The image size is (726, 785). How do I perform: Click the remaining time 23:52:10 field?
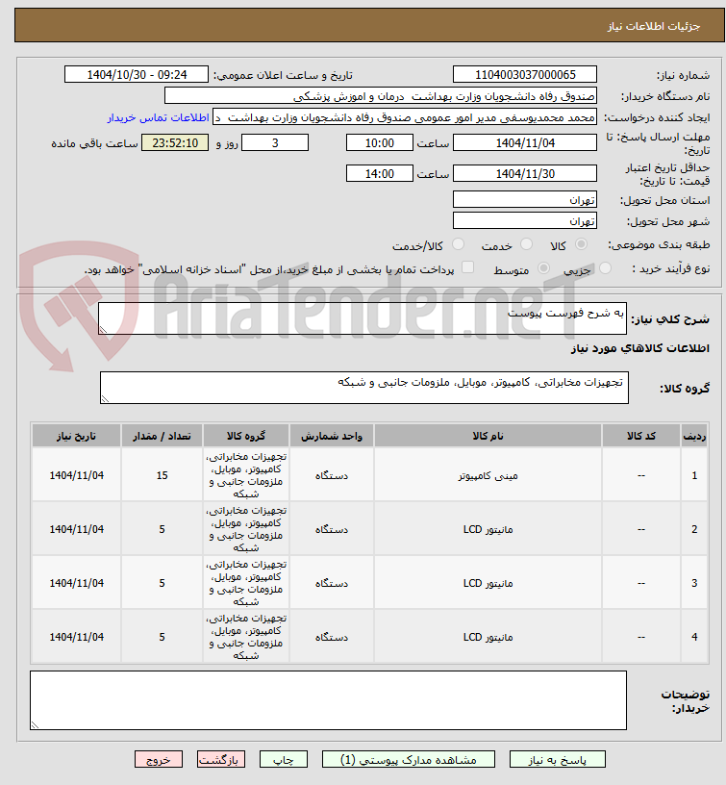pyautogui.click(x=175, y=142)
